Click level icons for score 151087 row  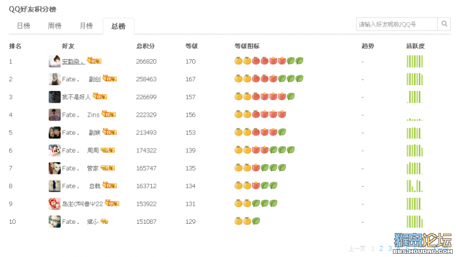pos(247,221)
